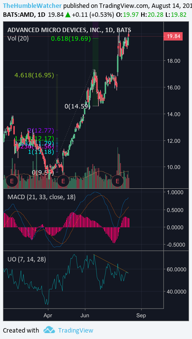Click the BATS:AMD, 1D symbol header
The image size is (192, 339).
tap(24, 15)
